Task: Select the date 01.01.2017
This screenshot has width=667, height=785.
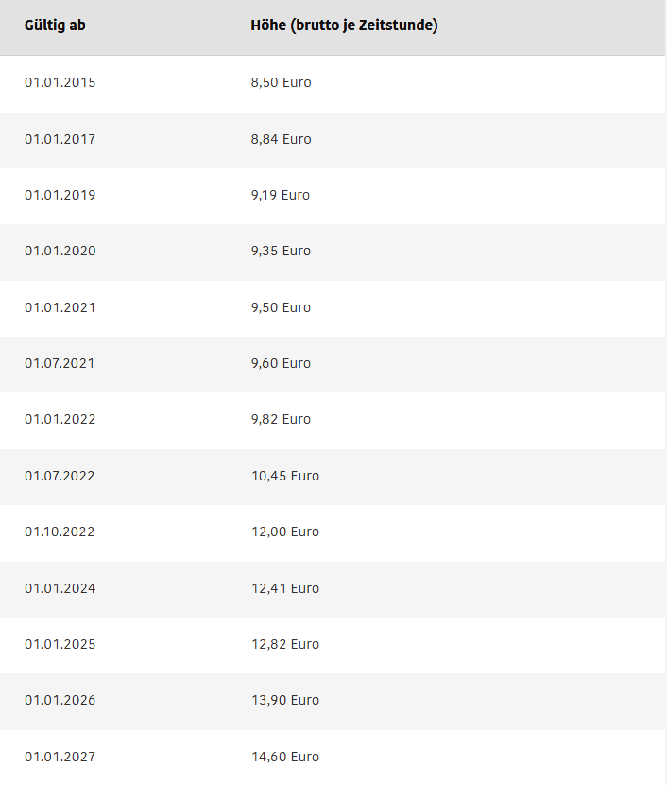Action: pos(60,139)
